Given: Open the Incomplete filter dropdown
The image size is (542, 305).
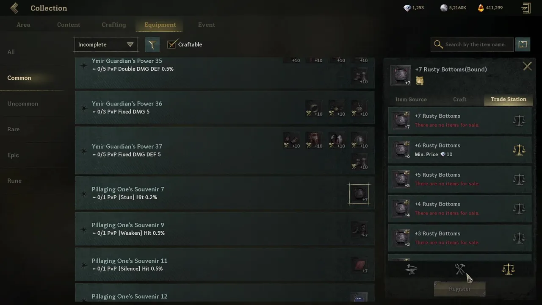Looking at the screenshot, I should 106,44.
